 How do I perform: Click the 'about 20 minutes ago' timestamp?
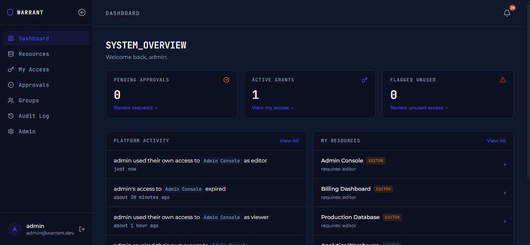[x=142, y=197]
